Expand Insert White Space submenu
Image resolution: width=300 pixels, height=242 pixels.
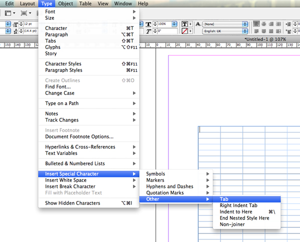click(89, 180)
